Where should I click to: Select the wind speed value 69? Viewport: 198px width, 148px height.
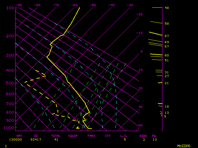(x=166, y=42)
